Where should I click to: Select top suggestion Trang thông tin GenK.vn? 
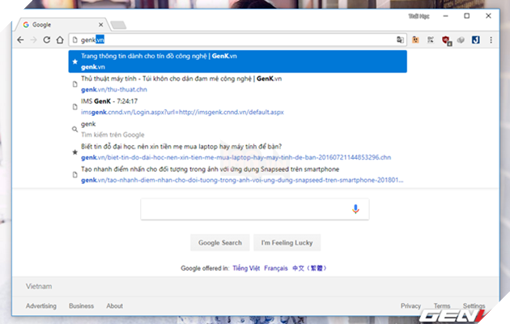pyautogui.click(x=237, y=62)
